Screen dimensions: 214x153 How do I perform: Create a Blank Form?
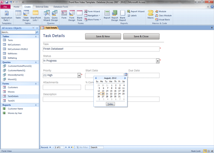[79, 16]
